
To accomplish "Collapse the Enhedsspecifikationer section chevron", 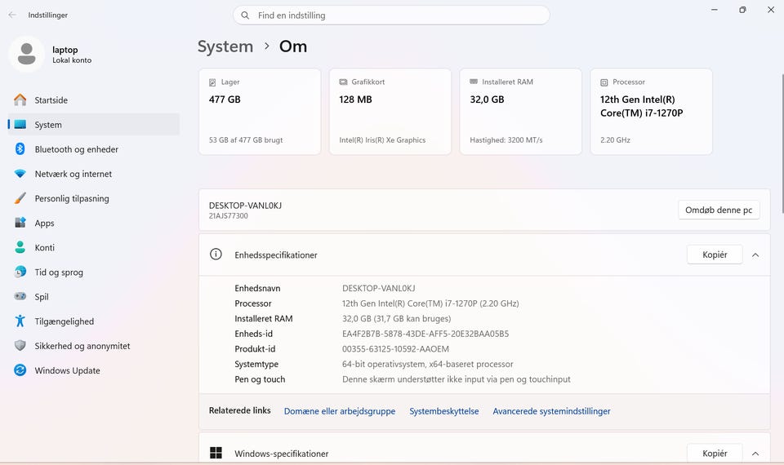I will [x=755, y=255].
